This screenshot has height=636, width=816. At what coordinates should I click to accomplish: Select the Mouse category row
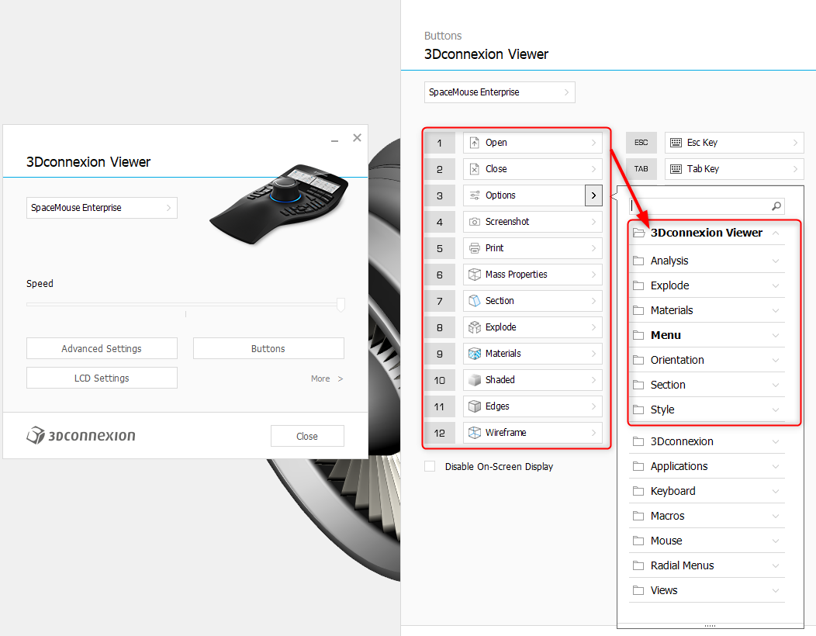click(707, 541)
